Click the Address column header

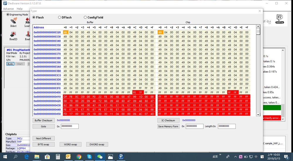39,27
